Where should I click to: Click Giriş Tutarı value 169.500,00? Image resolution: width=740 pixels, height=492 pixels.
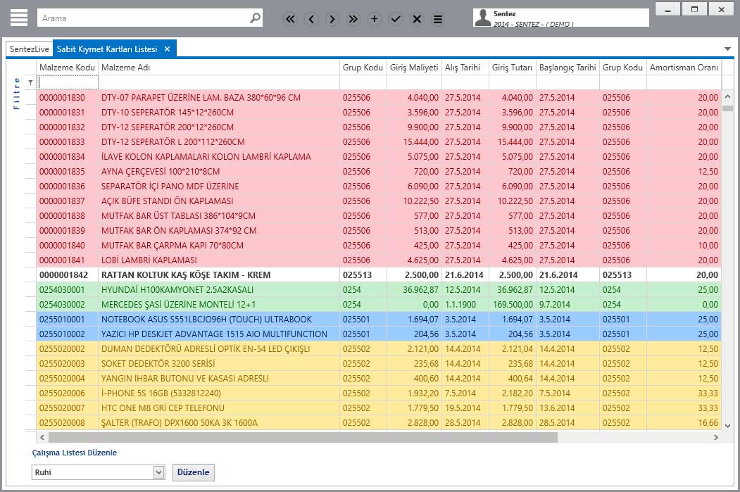point(513,305)
